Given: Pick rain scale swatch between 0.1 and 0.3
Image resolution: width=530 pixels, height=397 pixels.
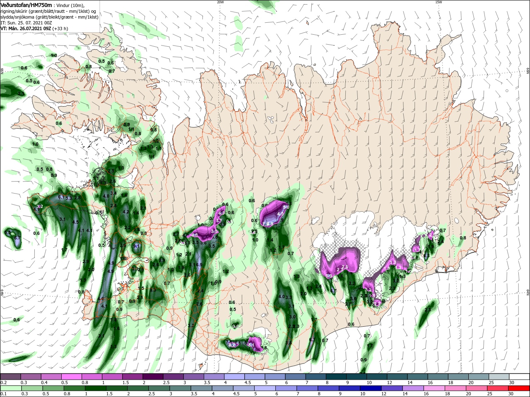Looking at the screenshot, I should 11,388.
